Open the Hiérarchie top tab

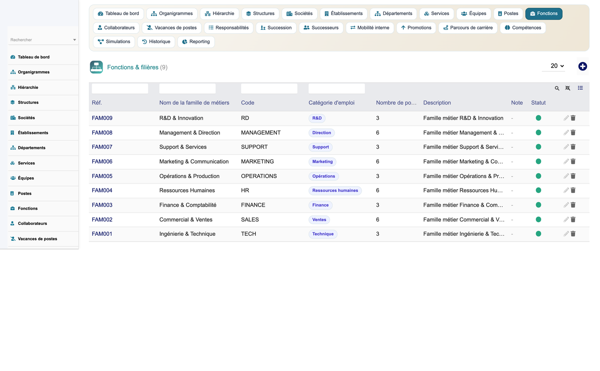point(219,14)
